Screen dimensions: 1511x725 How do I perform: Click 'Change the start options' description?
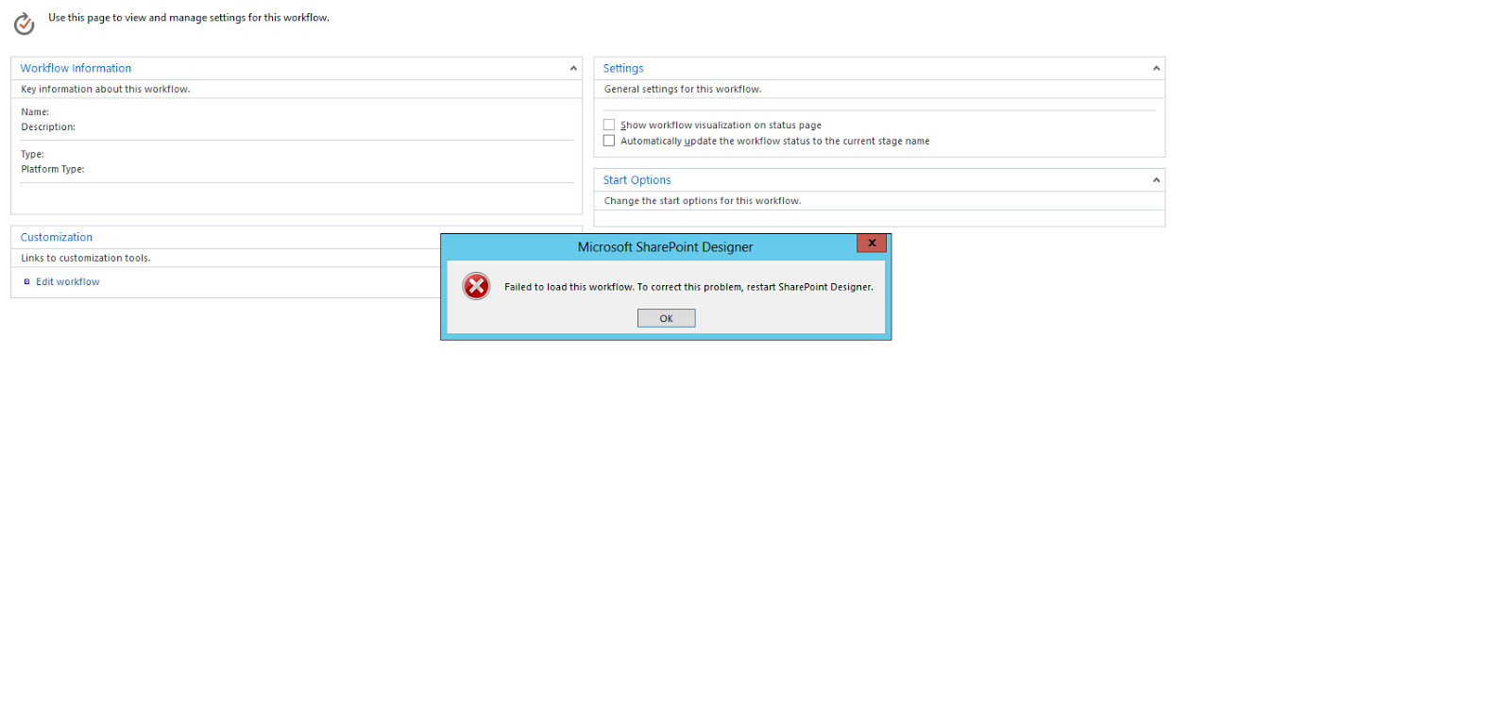coord(703,200)
